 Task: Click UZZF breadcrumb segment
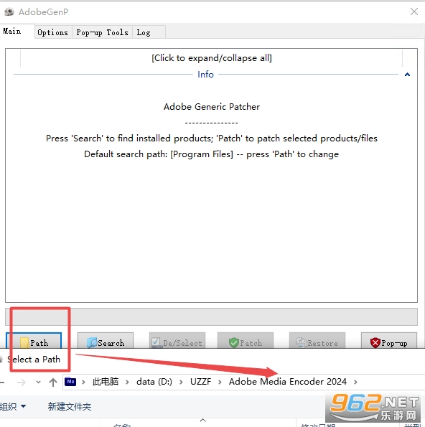click(x=200, y=382)
